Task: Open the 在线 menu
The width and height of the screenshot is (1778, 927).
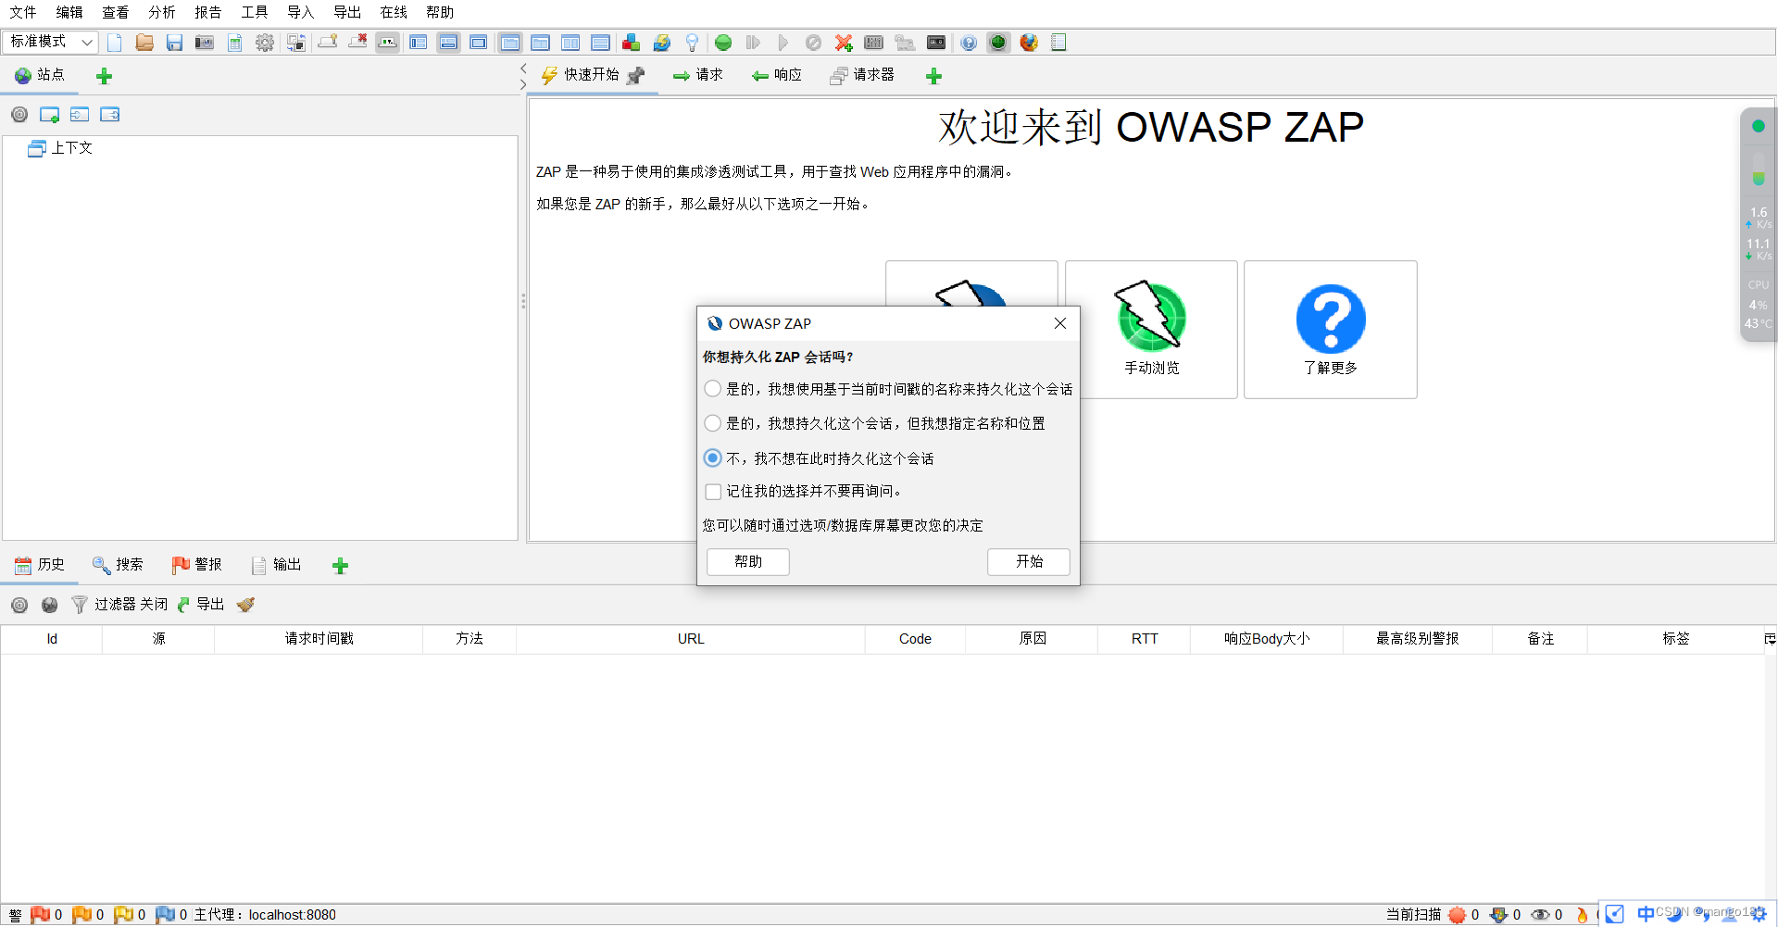Action: [394, 12]
